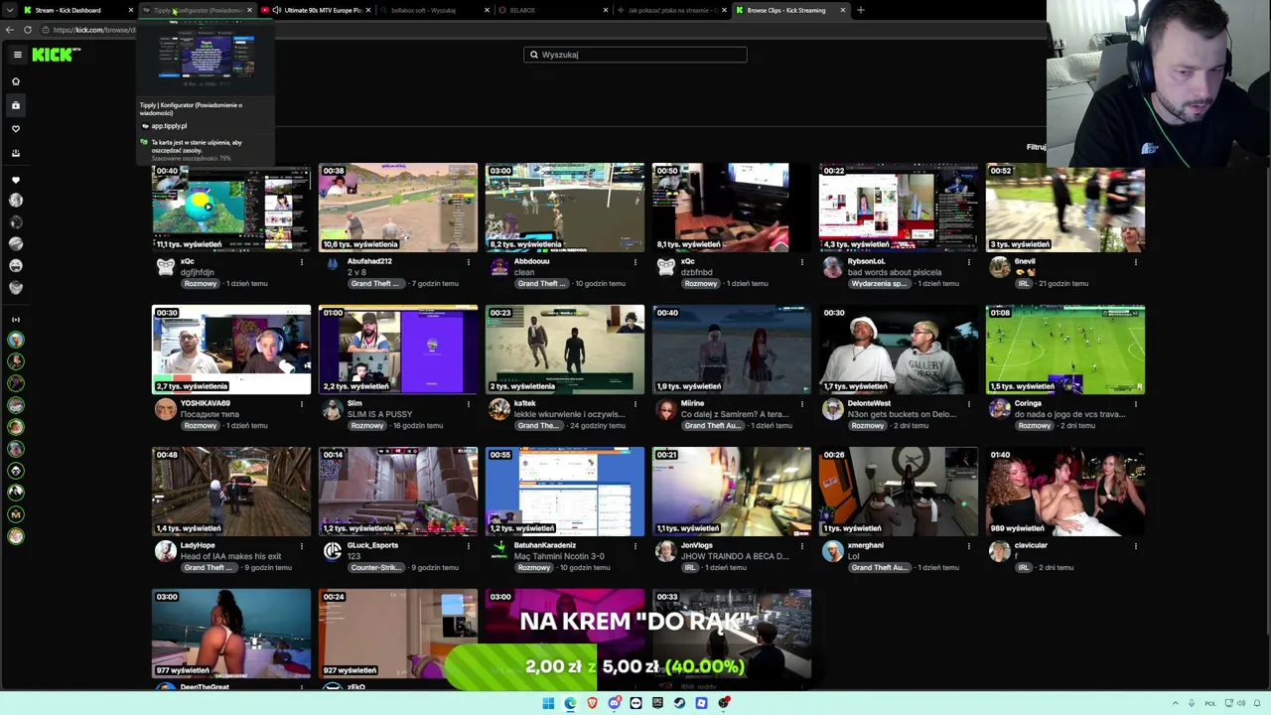Open Steam from the taskbar

tap(679, 703)
